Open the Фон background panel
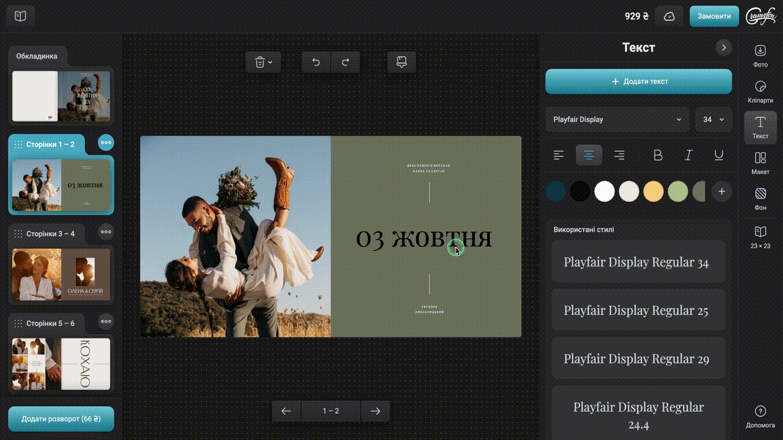 click(x=760, y=199)
